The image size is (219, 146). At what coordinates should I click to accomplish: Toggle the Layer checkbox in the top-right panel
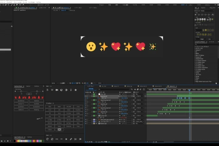[195, 20]
